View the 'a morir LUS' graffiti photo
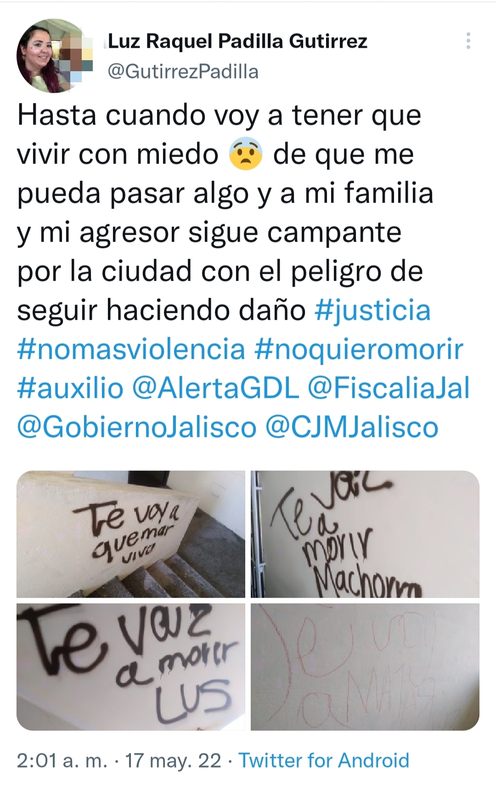This screenshot has width=496, height=786. coord(131,667)
